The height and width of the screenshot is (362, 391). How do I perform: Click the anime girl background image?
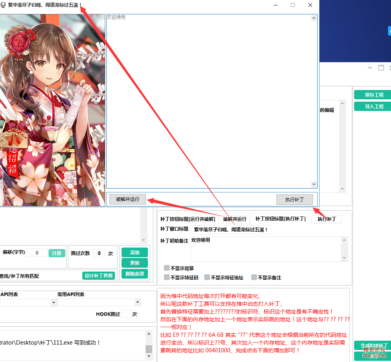(x=52, y=110)
